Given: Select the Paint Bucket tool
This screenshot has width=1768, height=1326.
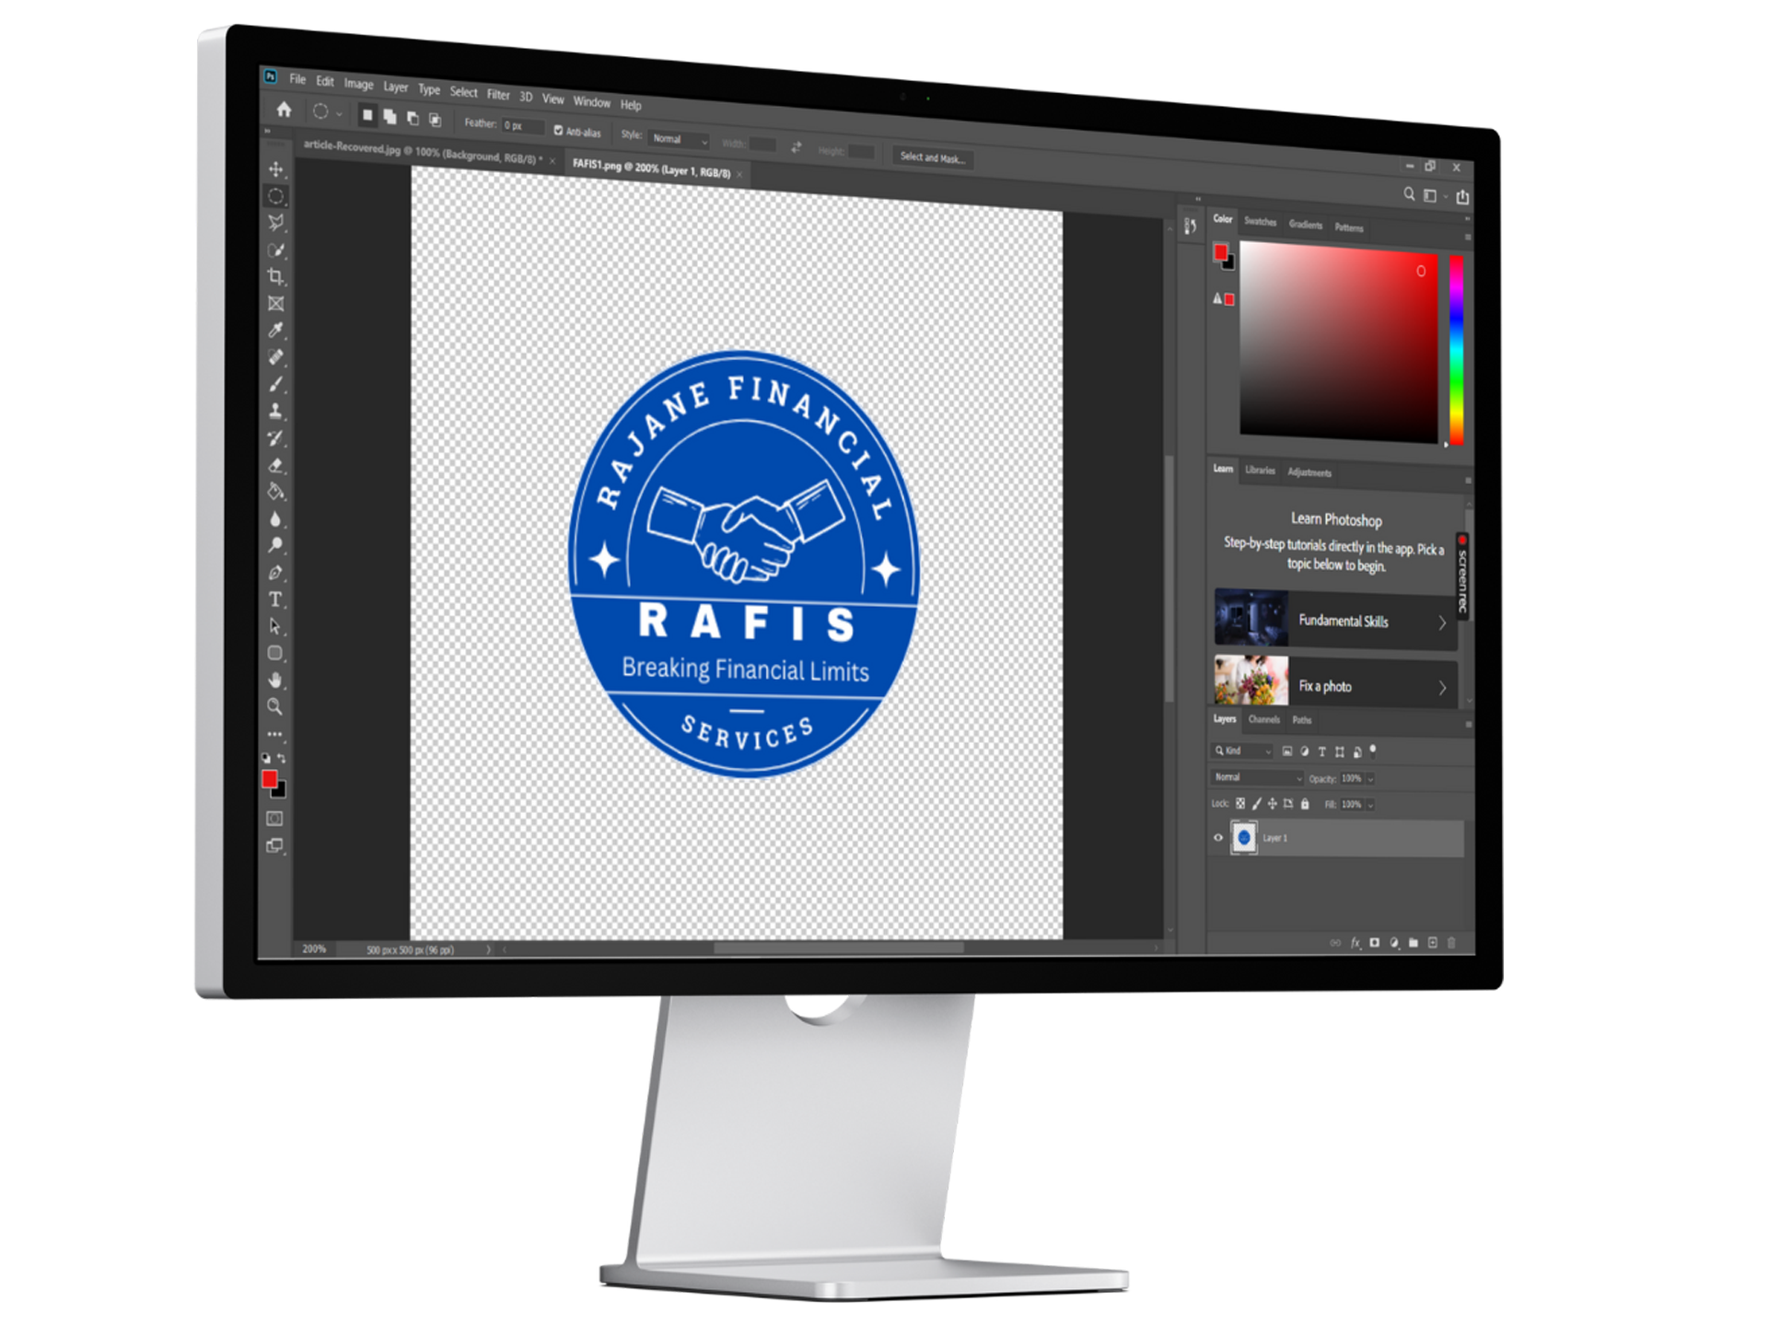Looking at the screenshot, I should click(275, 492).
